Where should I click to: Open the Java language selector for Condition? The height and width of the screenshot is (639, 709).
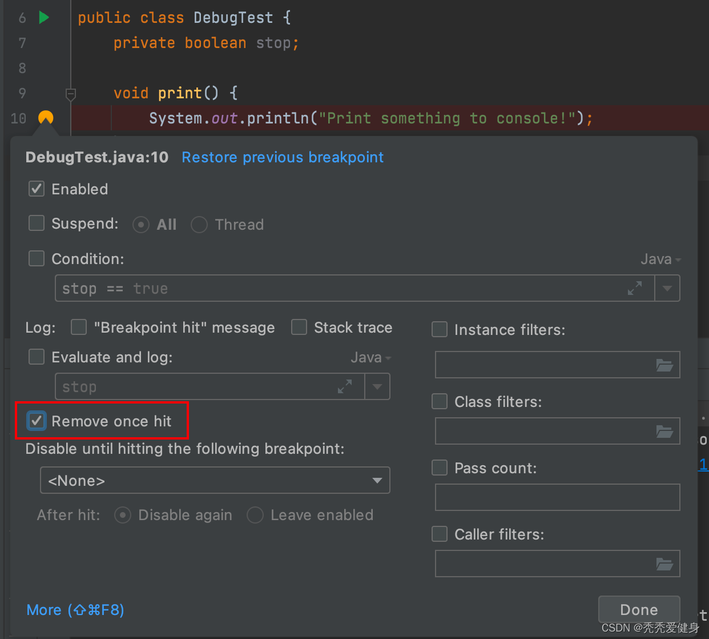(x=660, y=259)
